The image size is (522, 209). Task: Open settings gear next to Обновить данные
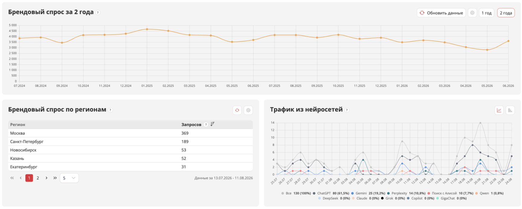coord(472,13)
